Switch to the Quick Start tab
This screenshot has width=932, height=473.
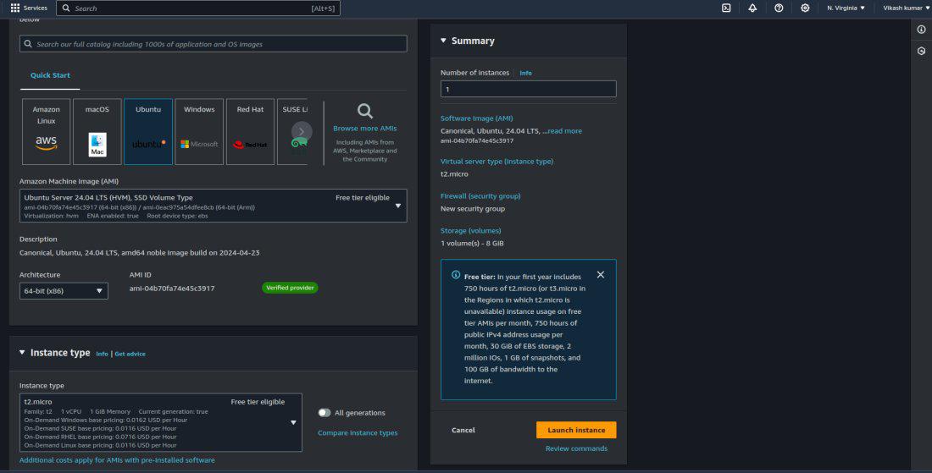click(50, 75)
